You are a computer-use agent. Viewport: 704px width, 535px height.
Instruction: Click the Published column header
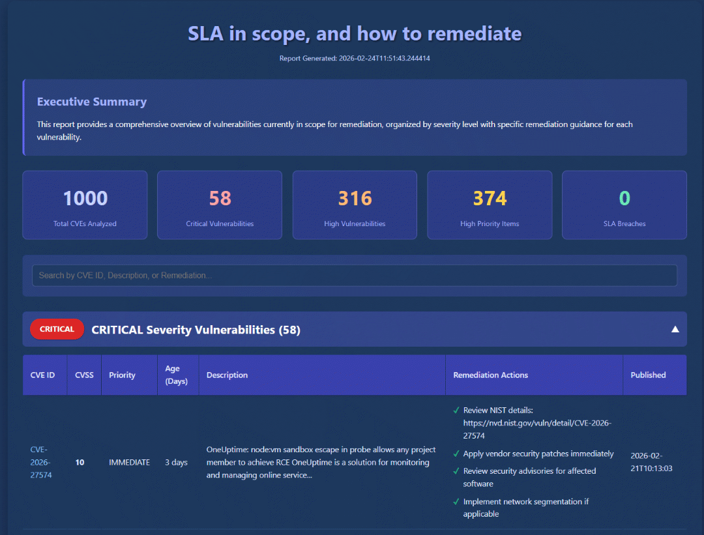click(x=654, y=375)
